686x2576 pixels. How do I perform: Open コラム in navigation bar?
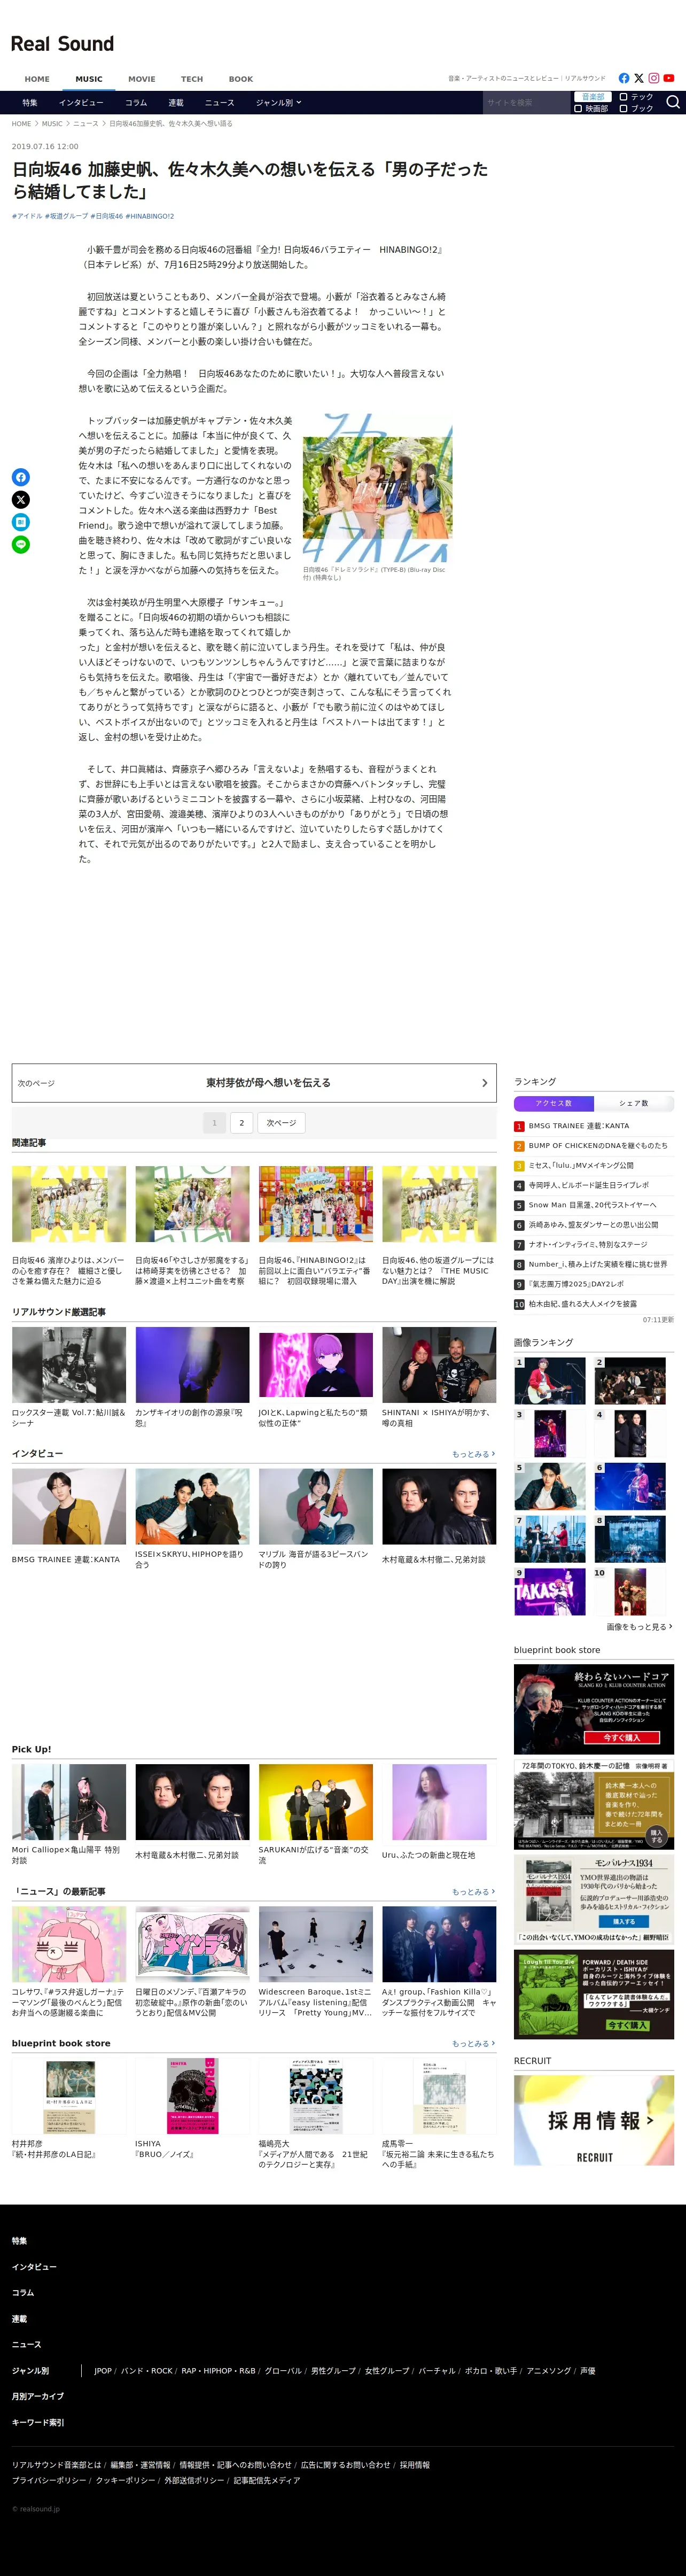pos(136,103)
